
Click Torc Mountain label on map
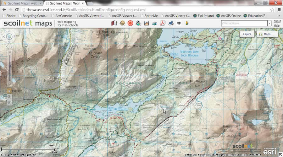[x=198, y=81]
